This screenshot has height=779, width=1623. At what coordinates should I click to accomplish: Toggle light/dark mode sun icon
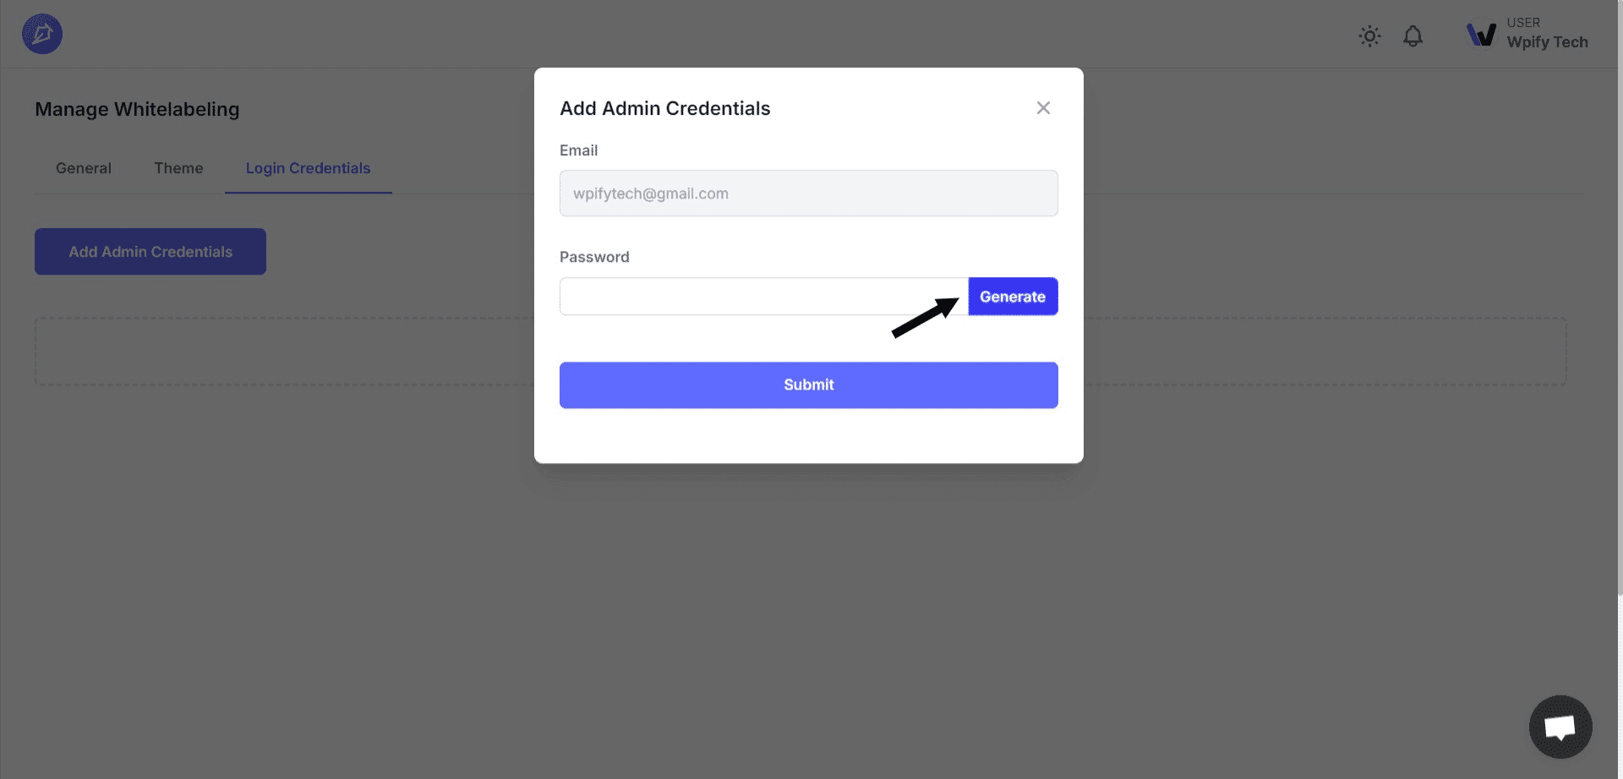(x=1369, y=35)
